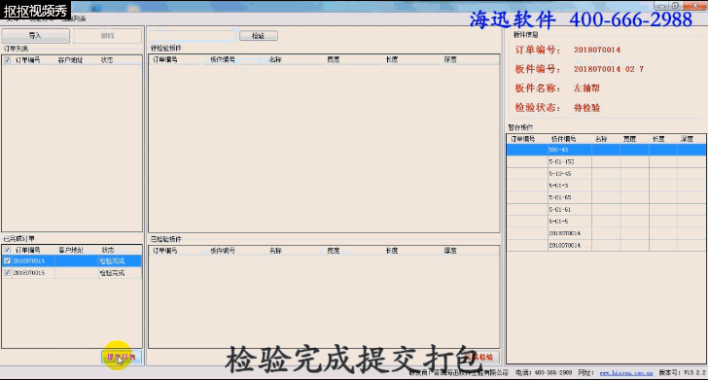Select completed order row 2018070014
This screenshot has height=380, width=708.
coord(72,260)
